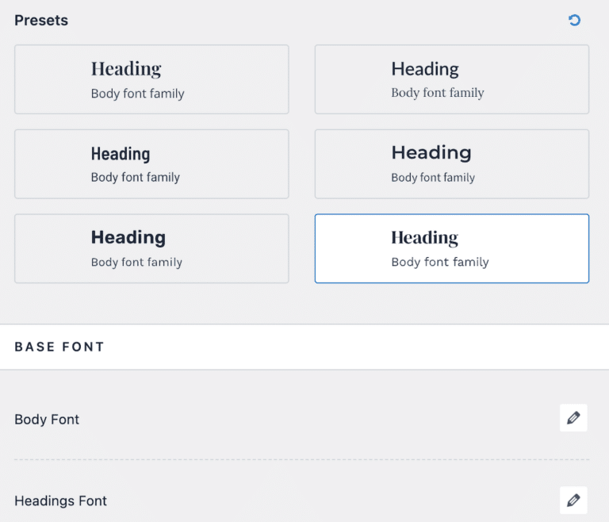Choose the top-right preset with the serif body text
The image size is (609, 522).
pos(452,79)
